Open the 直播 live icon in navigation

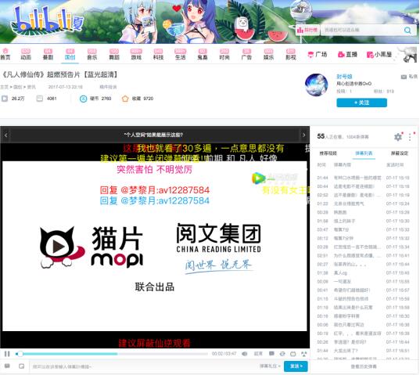click(x=341, y=55)
